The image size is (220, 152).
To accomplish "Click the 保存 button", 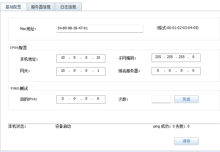I will [186, 141].
